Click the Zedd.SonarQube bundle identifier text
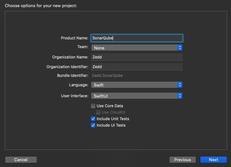231x167 pixels. click(x=107, y=76)
